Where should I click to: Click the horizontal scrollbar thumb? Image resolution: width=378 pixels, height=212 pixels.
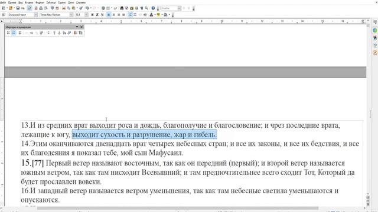(x=178, y=208)
